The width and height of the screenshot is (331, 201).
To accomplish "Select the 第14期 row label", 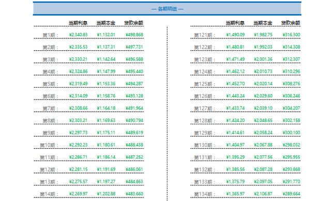I will 49,194.
